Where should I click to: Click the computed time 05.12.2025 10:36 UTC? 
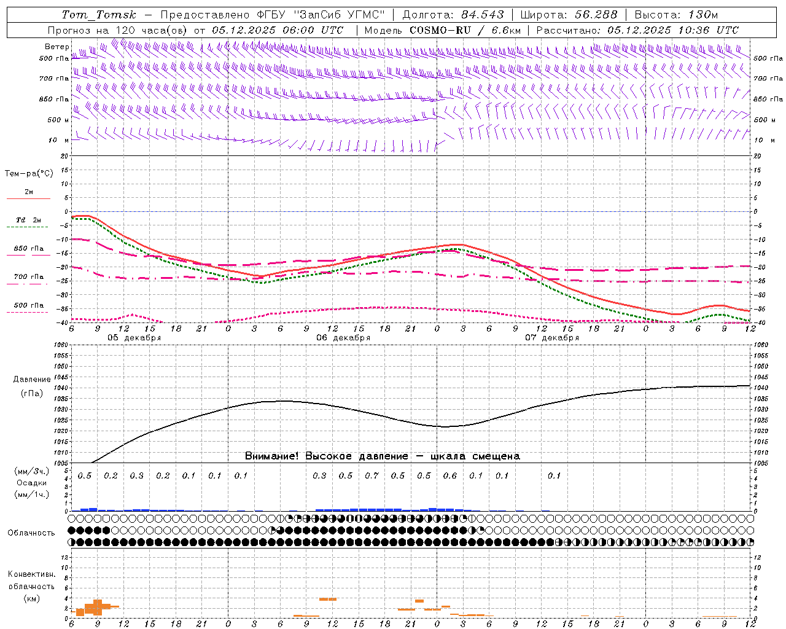tap(673, 30)
